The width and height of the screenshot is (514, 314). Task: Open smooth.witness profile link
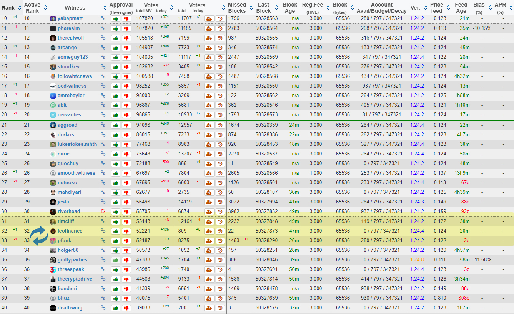[x=77, y=173]
